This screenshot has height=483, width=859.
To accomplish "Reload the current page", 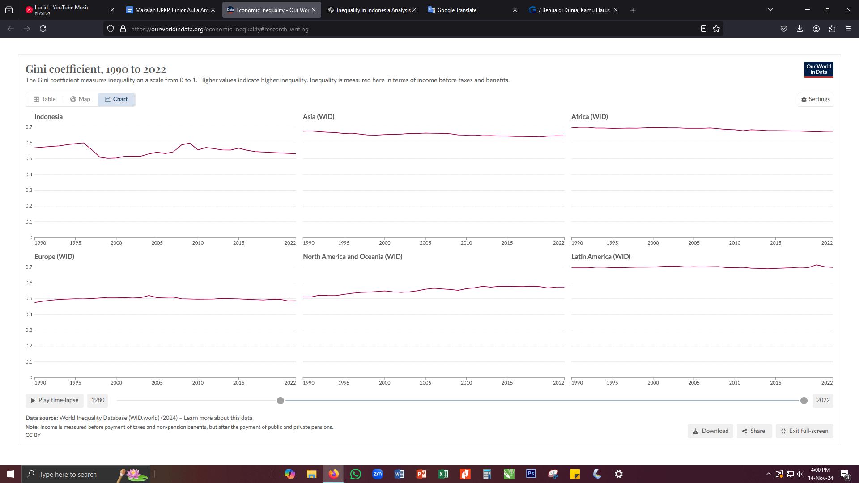I will tap(43, 29).
